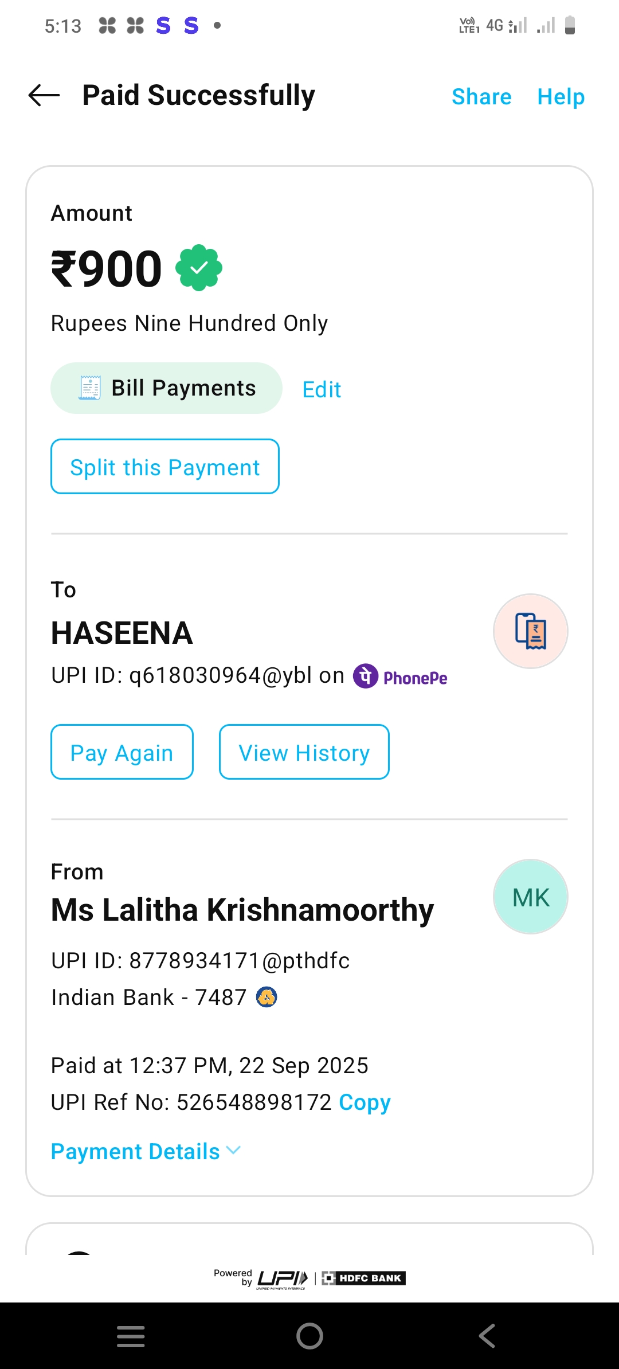Viewport: 619px width, 1369px height.
Task: Tap the Bill Payments category chip
Action: coord(166,388)
